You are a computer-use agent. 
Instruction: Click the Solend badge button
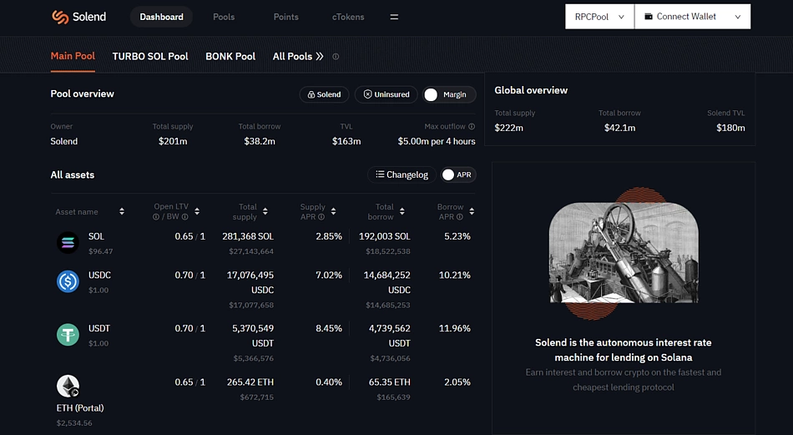pyautogui.click(x=324, y=94)
